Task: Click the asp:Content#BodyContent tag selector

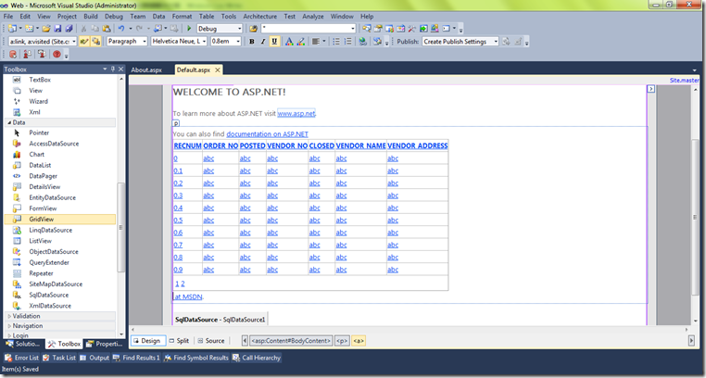Action: [291, 341]
